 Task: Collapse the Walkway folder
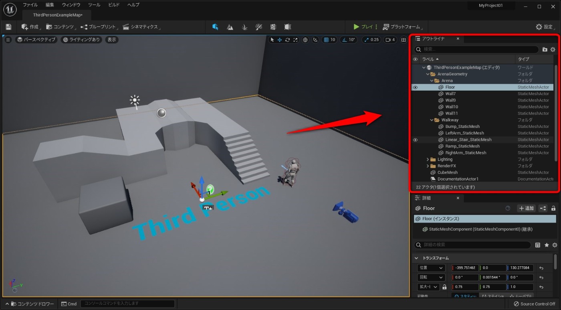[432, 120]
